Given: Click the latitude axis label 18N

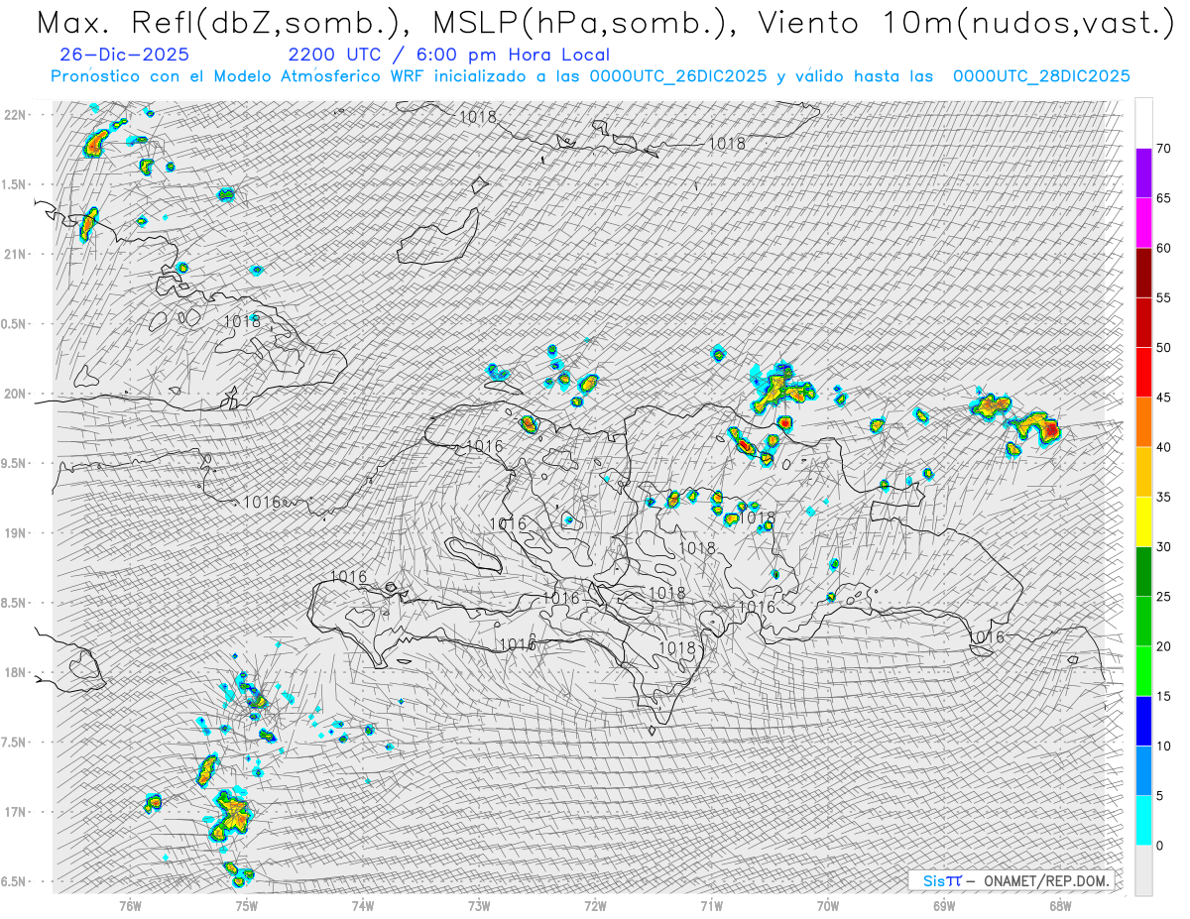Looking at the screenshot, I should coord(17,672).
